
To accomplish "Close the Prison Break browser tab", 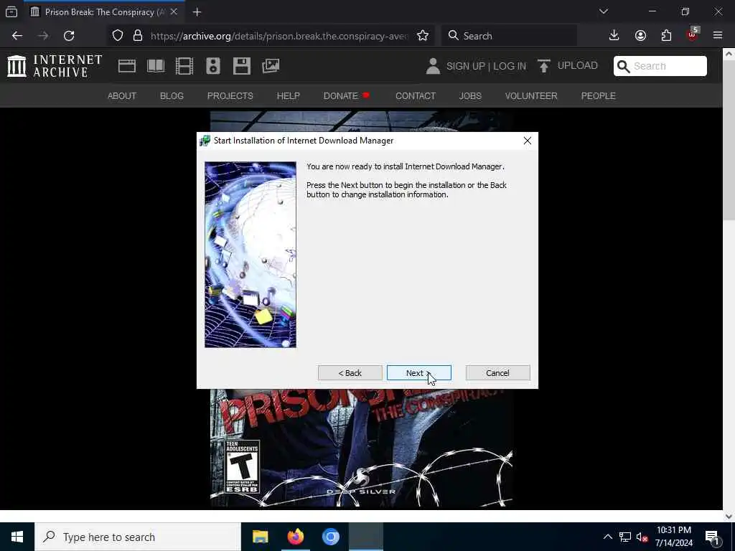I will click(174, 12).
